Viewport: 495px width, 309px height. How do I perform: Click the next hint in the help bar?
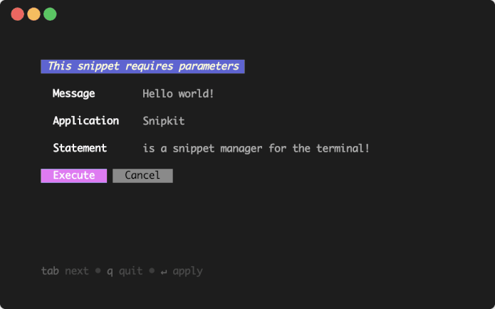click(x=77, y=271)
